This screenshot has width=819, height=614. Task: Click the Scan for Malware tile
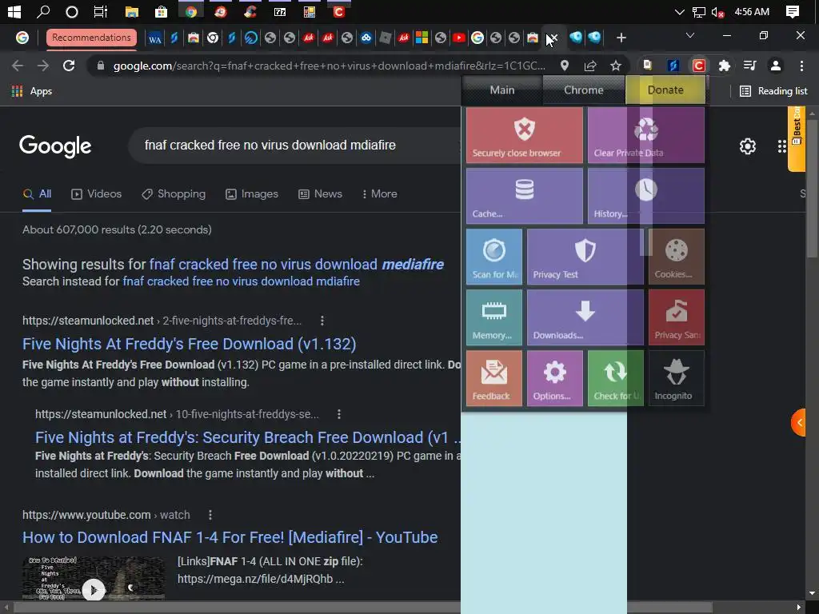click(494, 257)
